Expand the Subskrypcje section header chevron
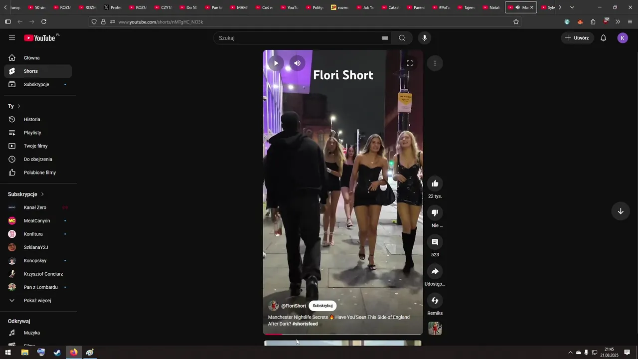 [x=42, y=194]
